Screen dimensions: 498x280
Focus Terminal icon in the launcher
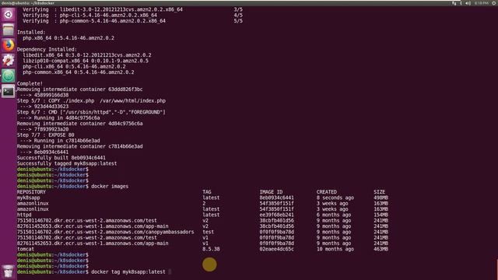click(9, 92)
